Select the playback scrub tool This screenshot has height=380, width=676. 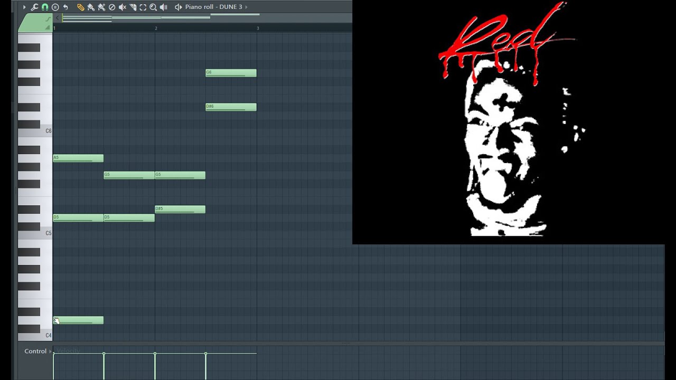(163, 7)
